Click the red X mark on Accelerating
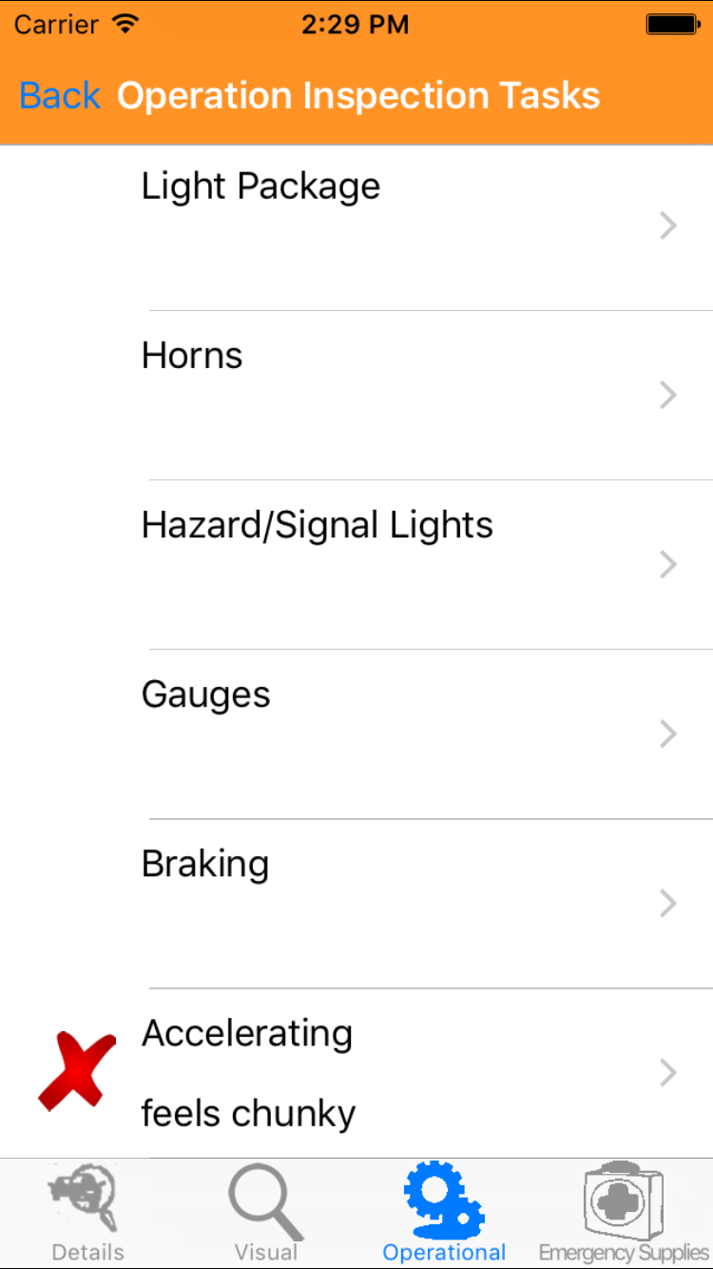 pyautogui.click(x=77, y=1072)
